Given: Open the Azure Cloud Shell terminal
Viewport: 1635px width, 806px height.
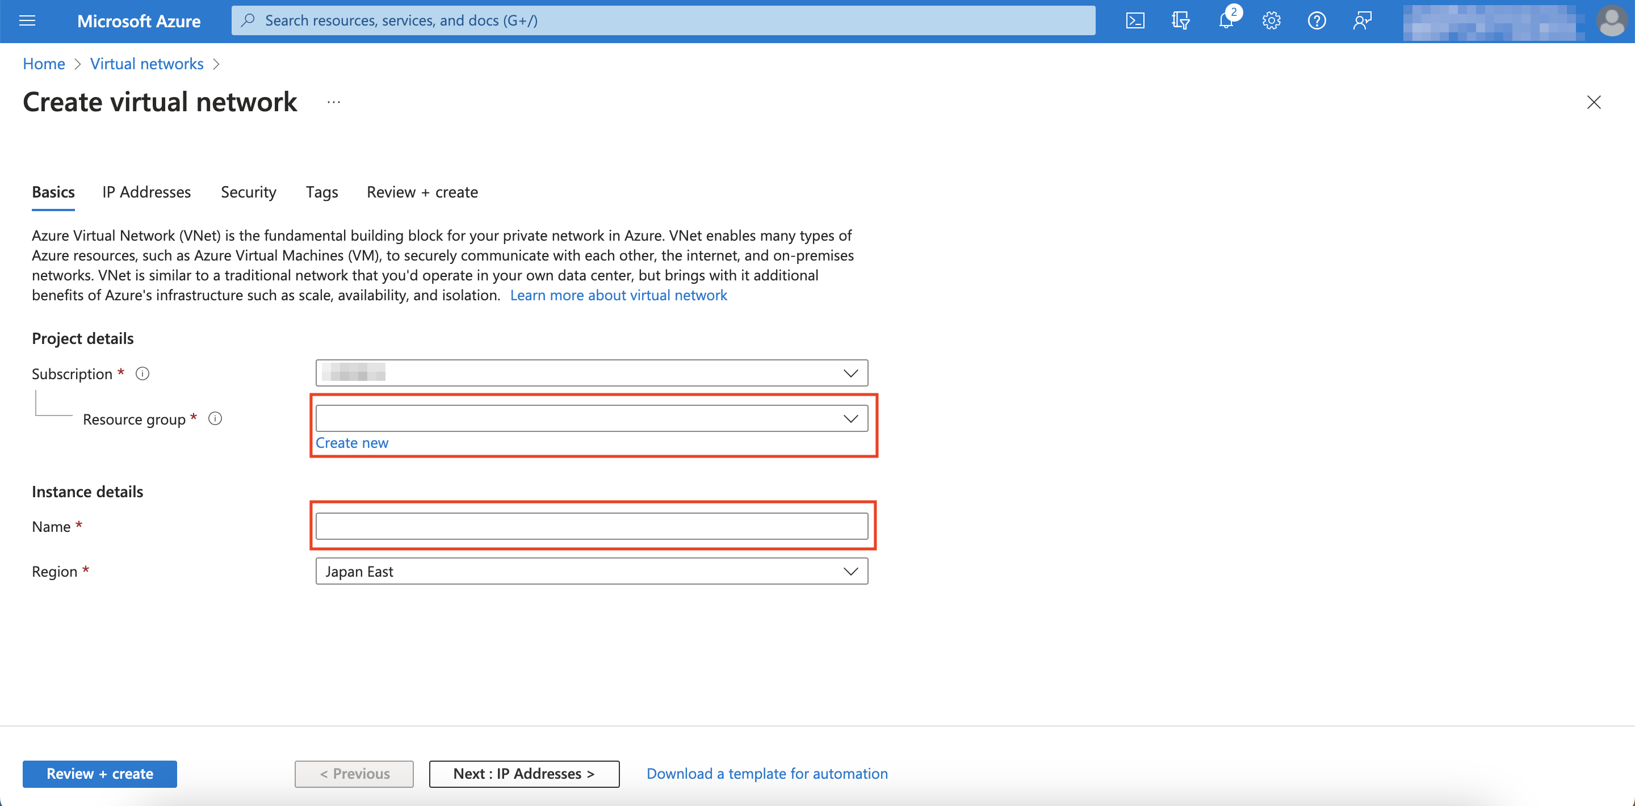Looking at the screenshot, I should coord(1135,20).
